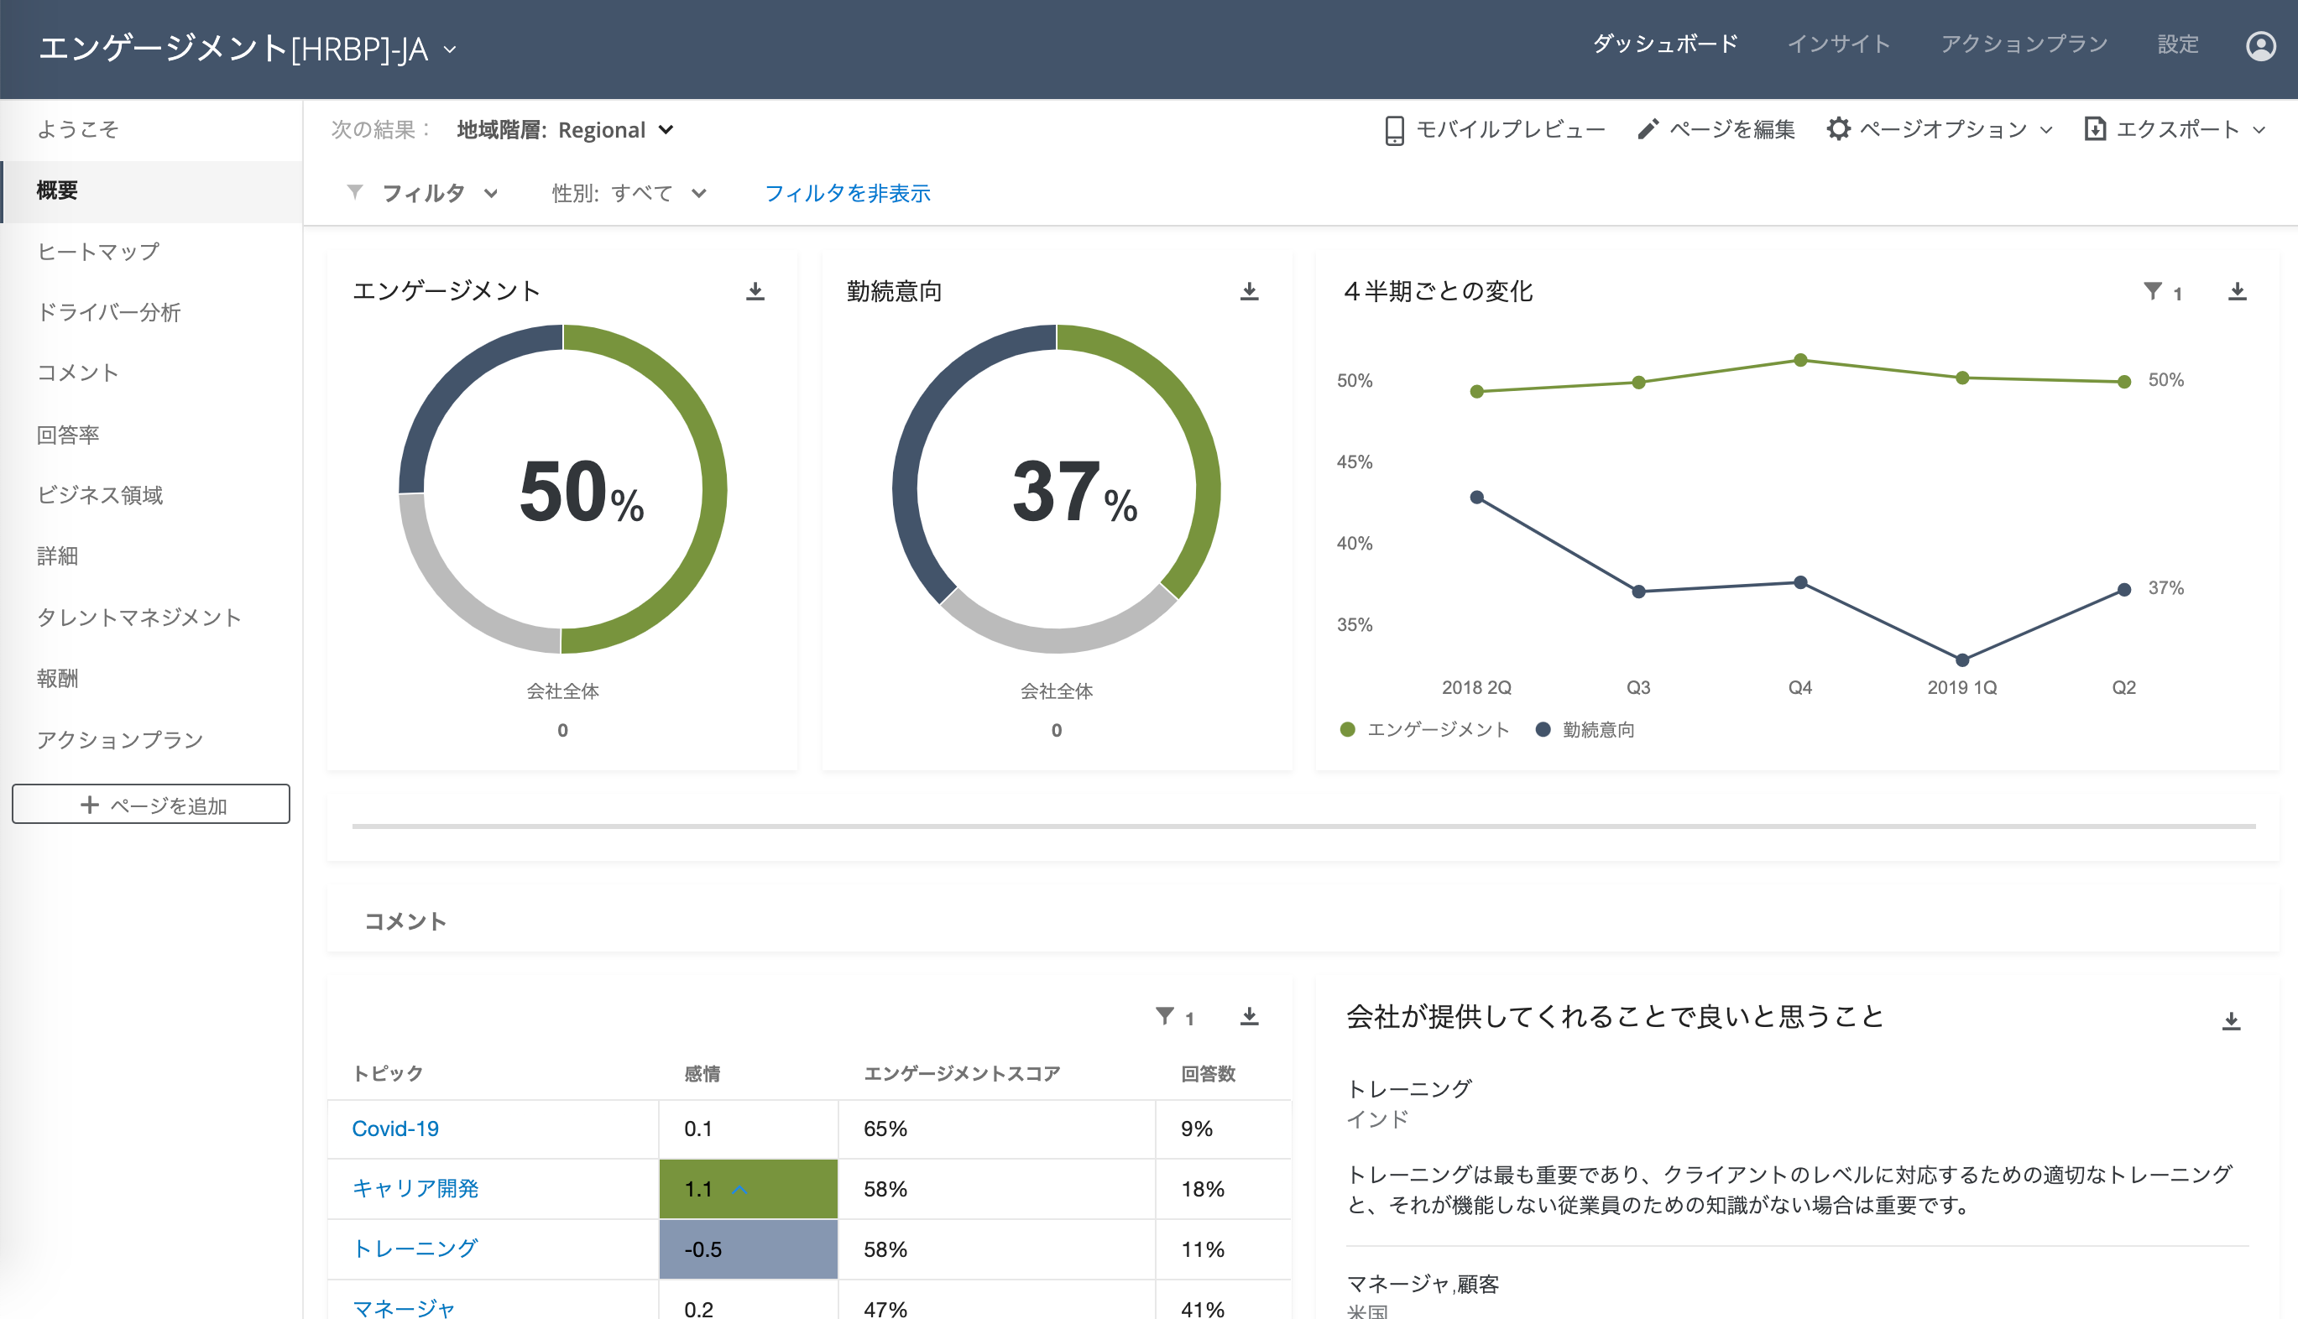Click the user account profile icon
Viewport: 2298px width, 1319px height.
[x=2260, y=45]
